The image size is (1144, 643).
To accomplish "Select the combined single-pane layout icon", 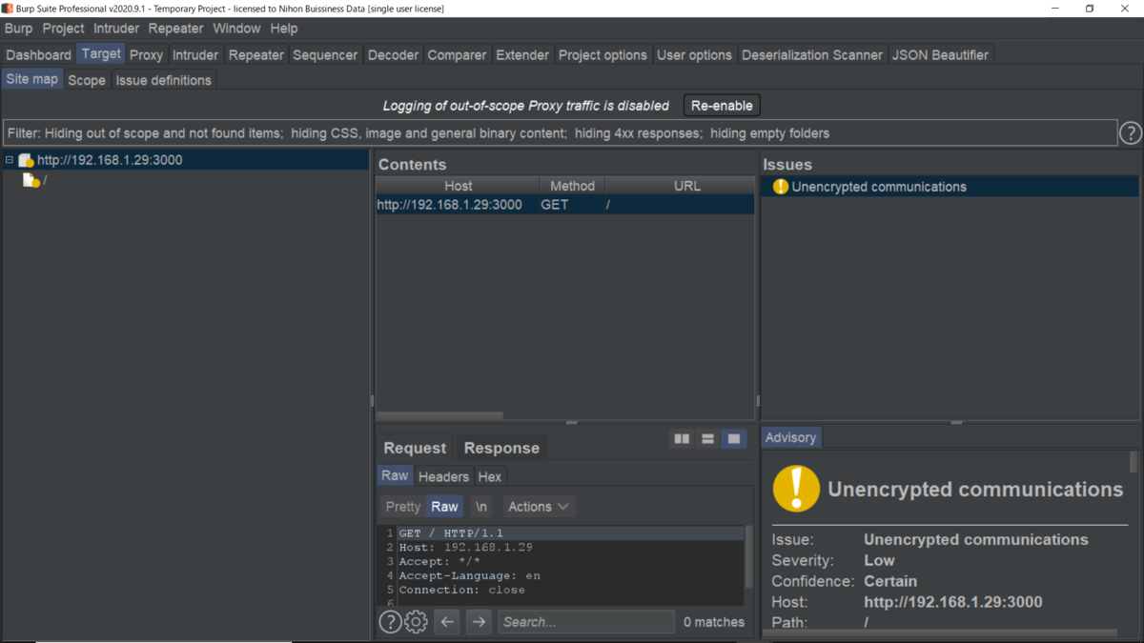I will tap(733, 438).
